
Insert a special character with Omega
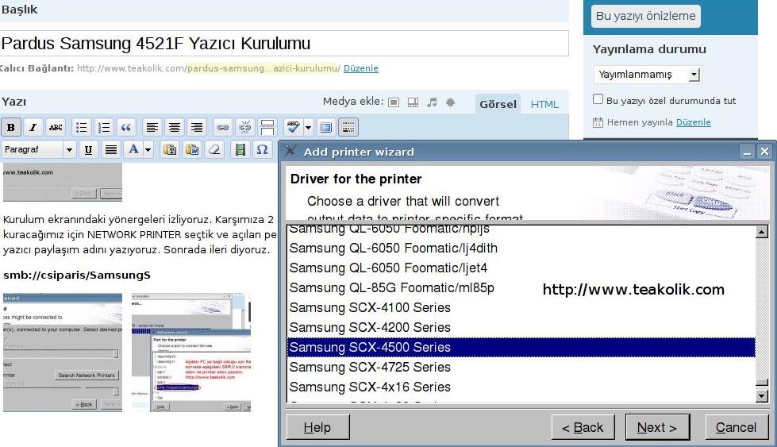[263, 149]
